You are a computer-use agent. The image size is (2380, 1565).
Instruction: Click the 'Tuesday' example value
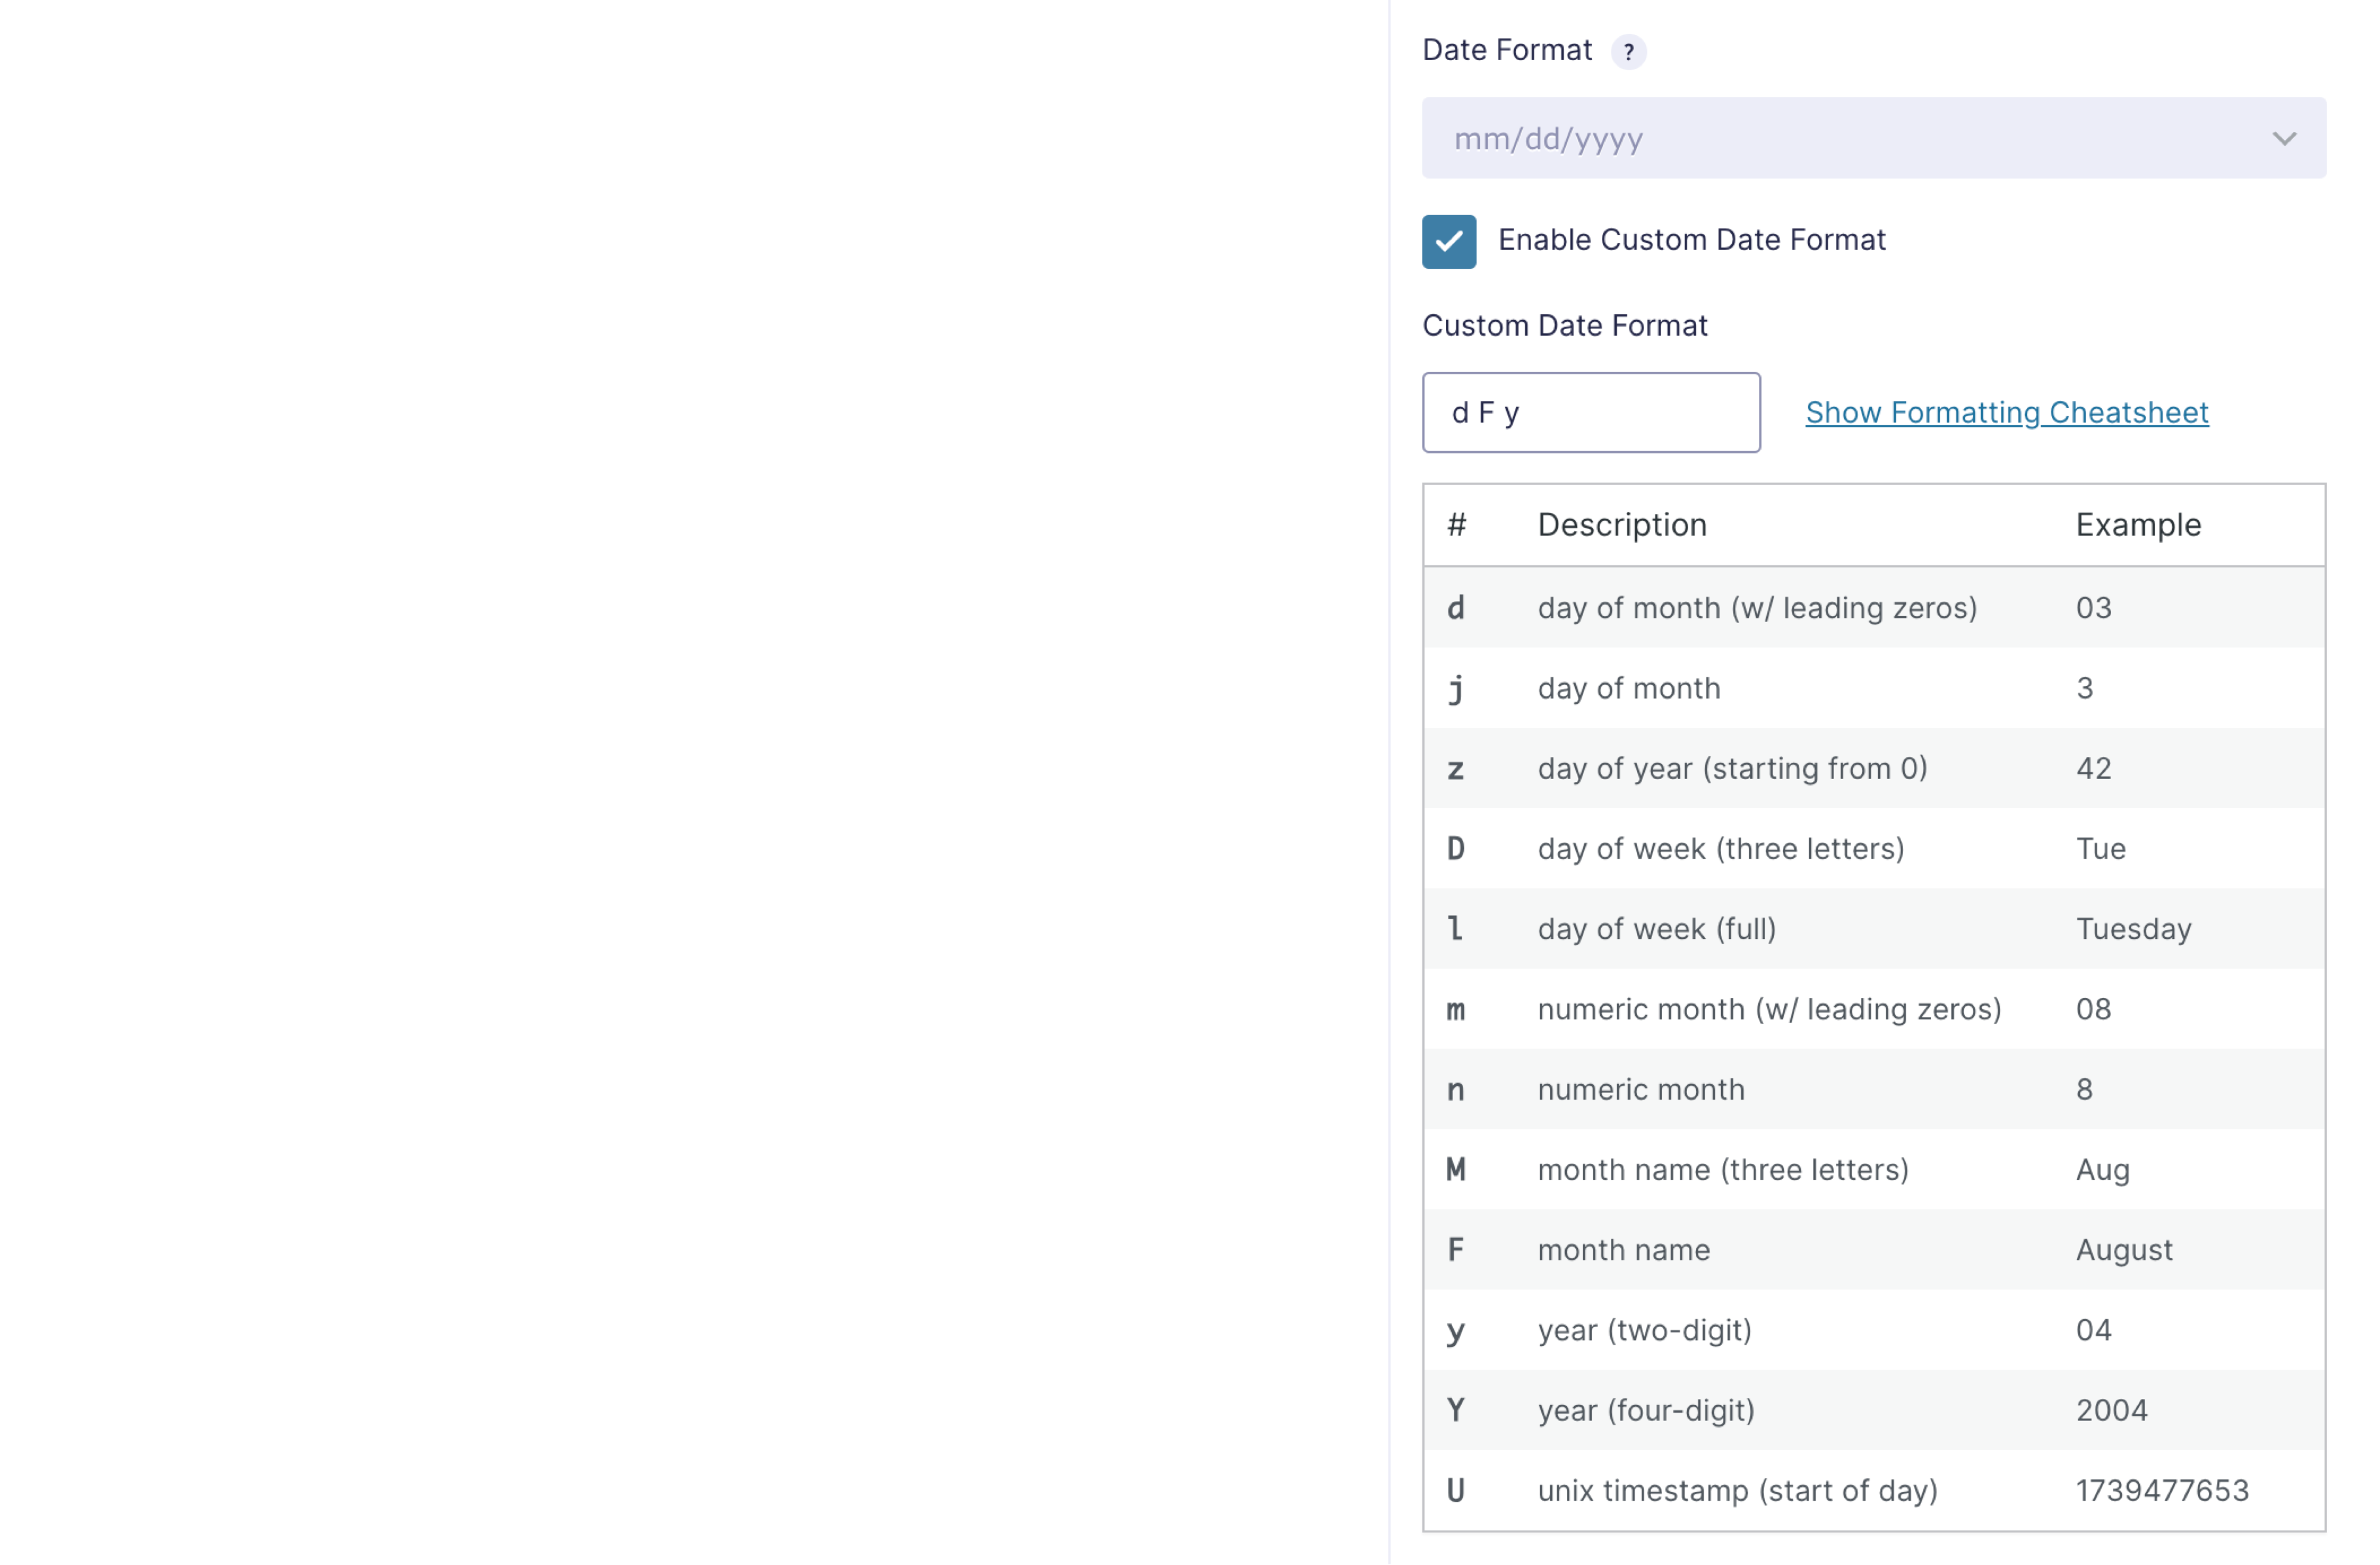tap(2133, 929)
